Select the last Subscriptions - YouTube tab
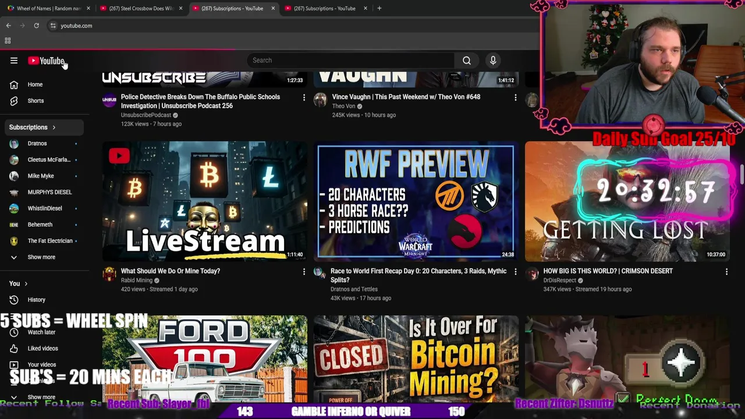This screenshot has height=419, width=745. coord(325,8)
